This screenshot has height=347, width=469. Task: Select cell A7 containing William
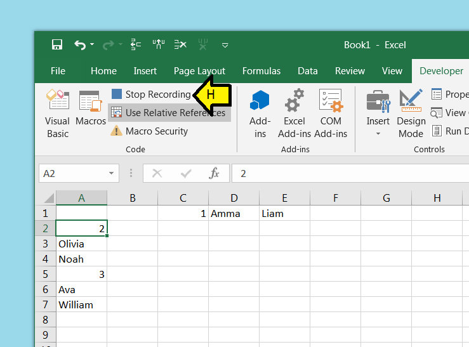tap(81, 304)
